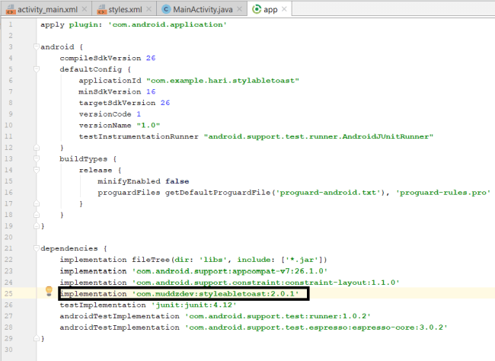Close the activity_main.xml tab
The image size is (495, 361).
tap(85, 9)
